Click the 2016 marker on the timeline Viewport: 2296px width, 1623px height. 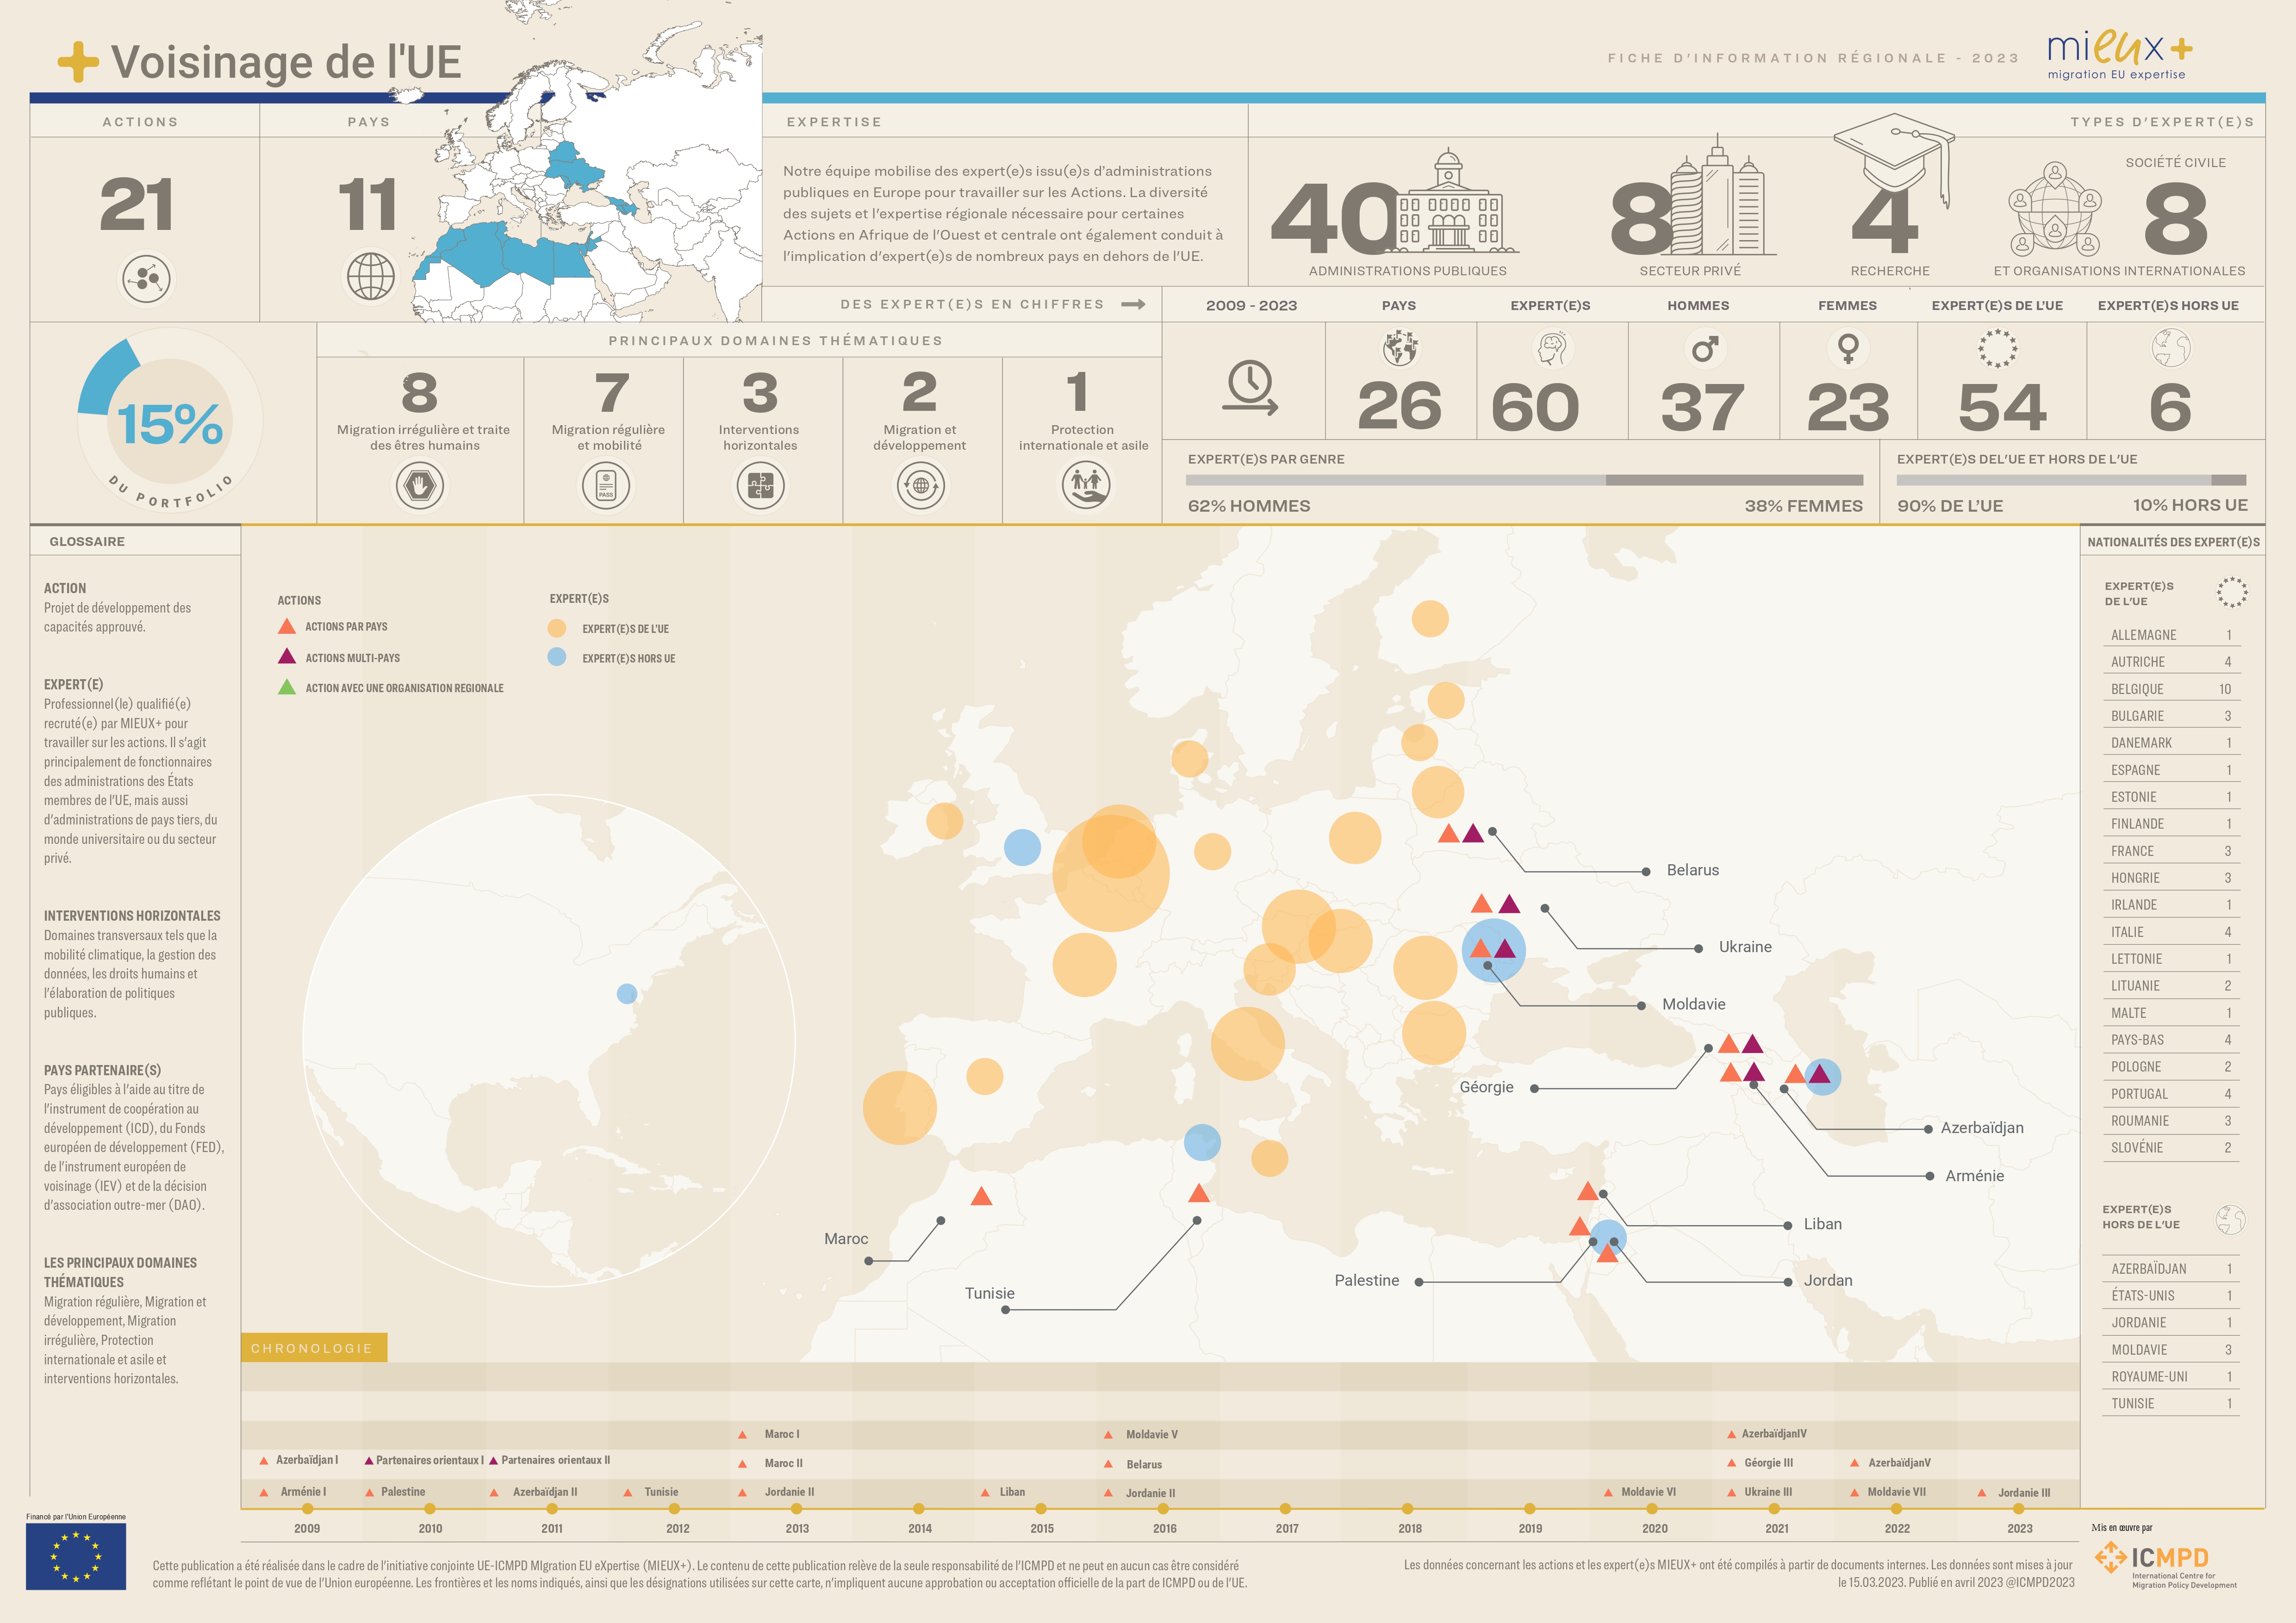1163,1509
